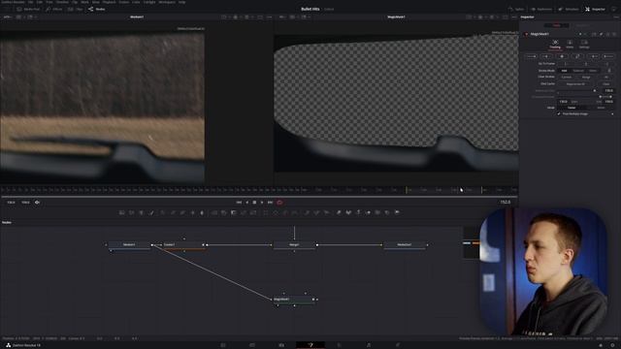This screenshot has width=621, height=349.
Task: Play the clip in reverse
Action: click(246, 203)
